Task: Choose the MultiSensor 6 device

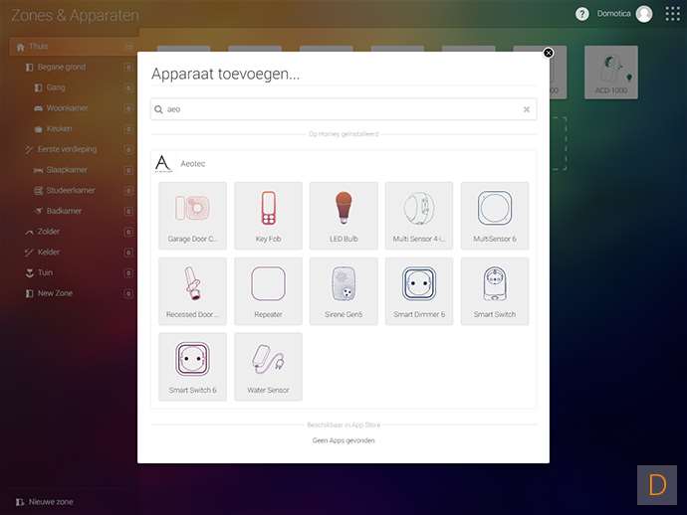Action: [x=495, y=216]
